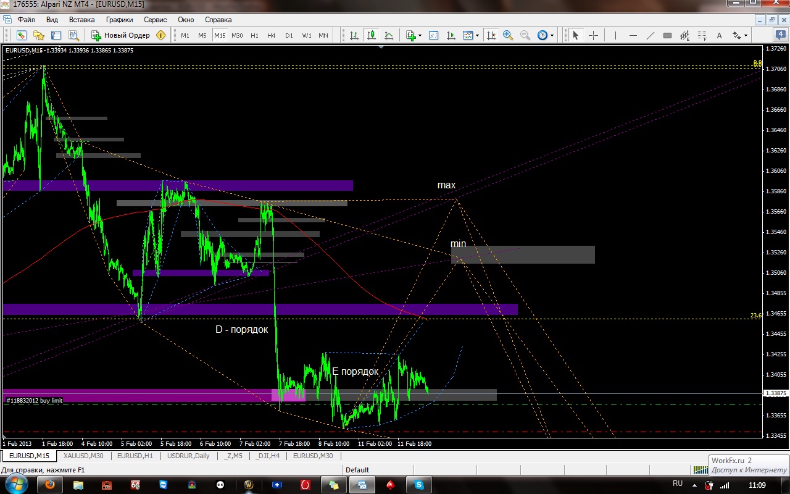This screenshot has height=494, width=790.
Task: Click the add indicator green-plus icon
Action: click(x=411, y=35)
